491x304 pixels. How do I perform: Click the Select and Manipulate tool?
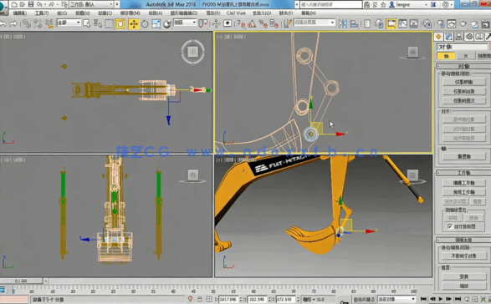click(216, 23)
